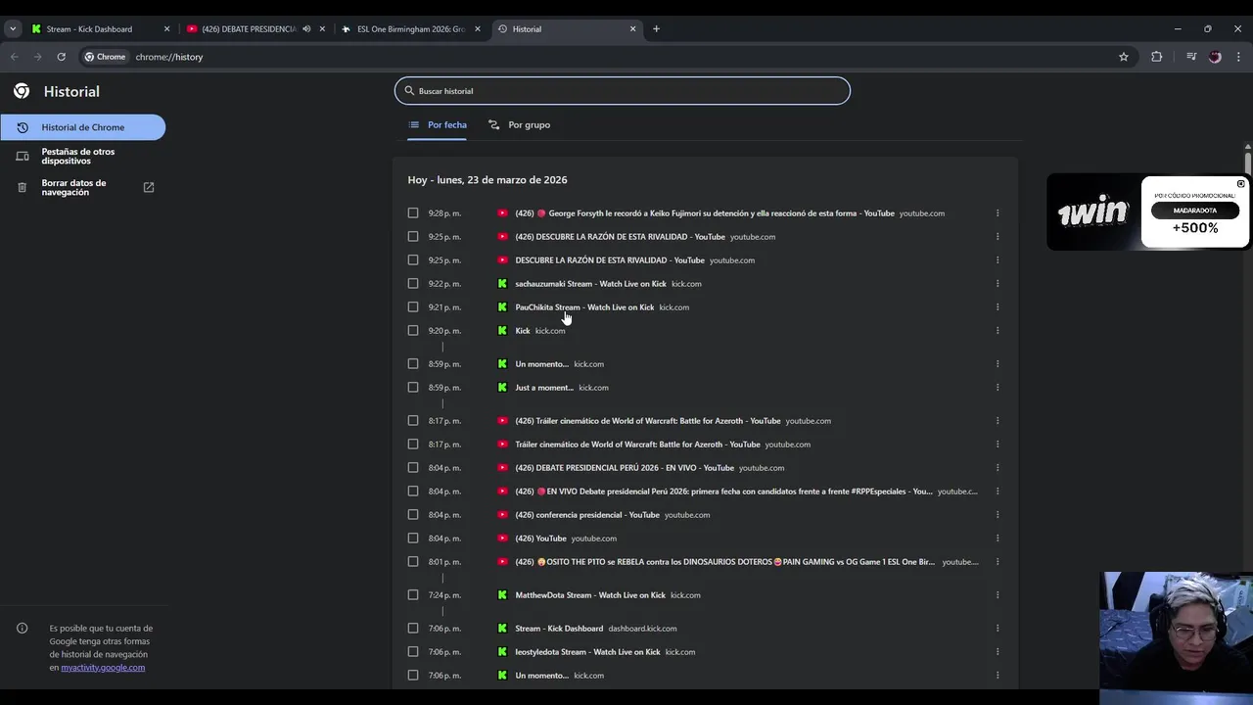Click the Chrome profile avatar icon
This screenshot has height=705, width=1253.
1215,57
